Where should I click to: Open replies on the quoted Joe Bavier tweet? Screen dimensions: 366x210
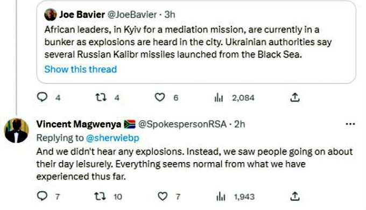[42, 97]
